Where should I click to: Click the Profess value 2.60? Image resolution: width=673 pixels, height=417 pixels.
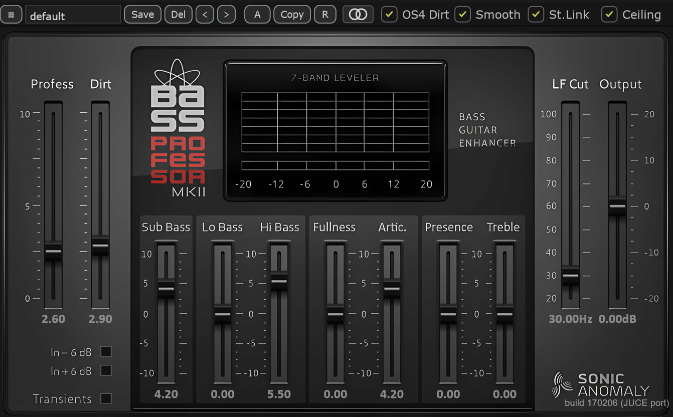point(53,319)
